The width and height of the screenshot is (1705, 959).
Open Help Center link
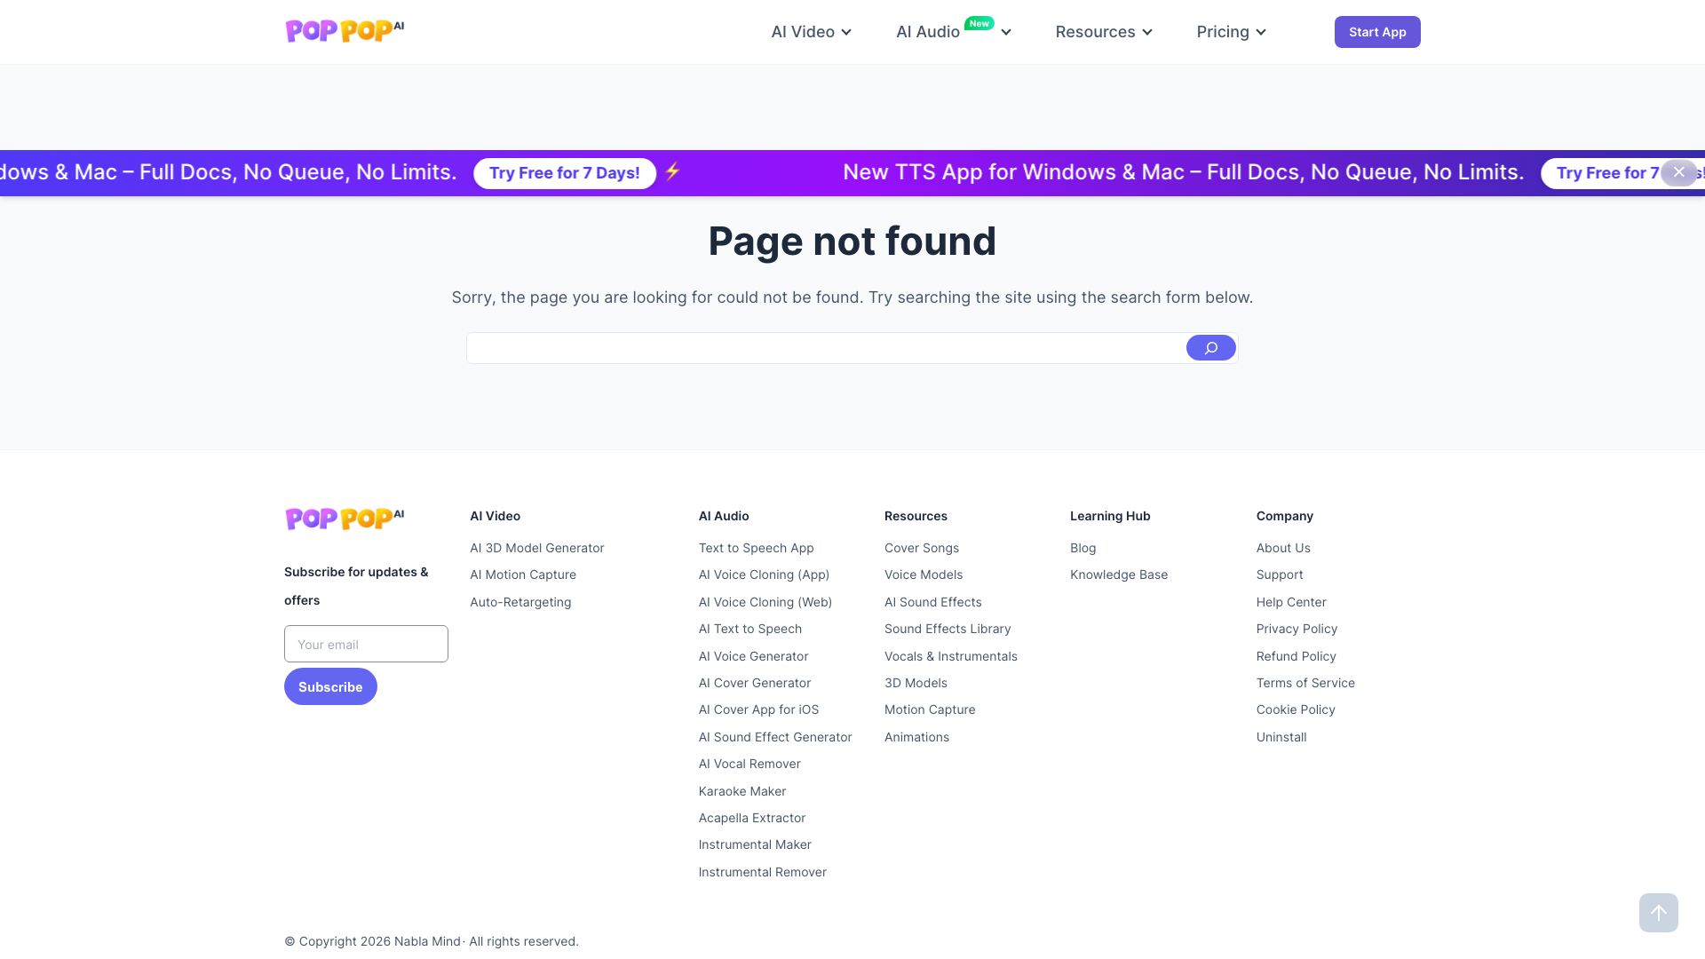[x=1291, y=602]
